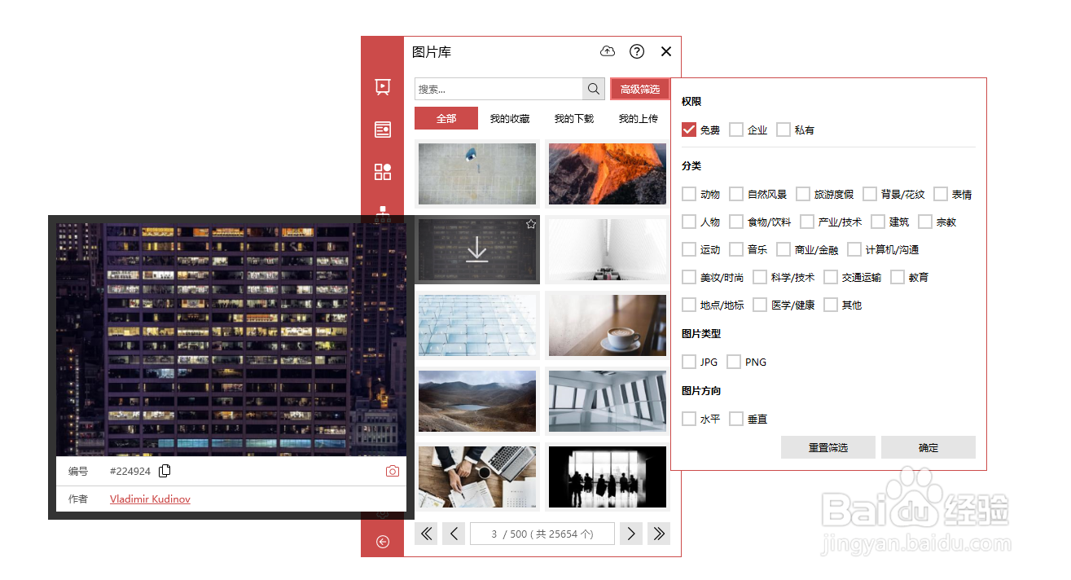Toggle the 宗教 category checkbox
This screenshot has width=1071, height=580.
[x=925, y=222]
